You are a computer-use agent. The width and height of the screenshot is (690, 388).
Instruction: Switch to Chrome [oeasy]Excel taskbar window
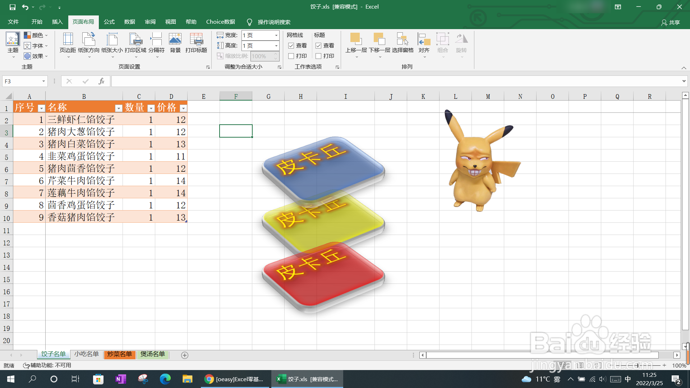pos(234,379)
